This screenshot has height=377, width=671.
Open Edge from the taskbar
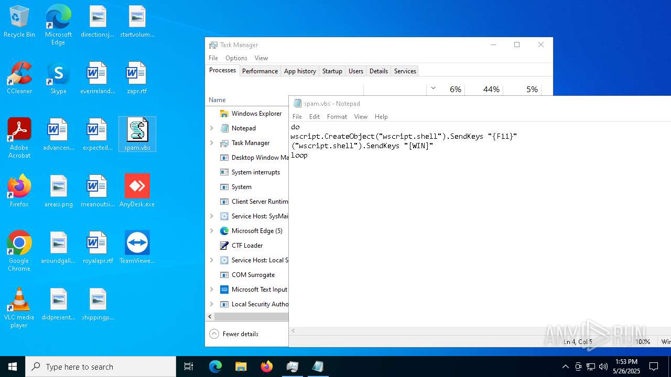[215, 367]
